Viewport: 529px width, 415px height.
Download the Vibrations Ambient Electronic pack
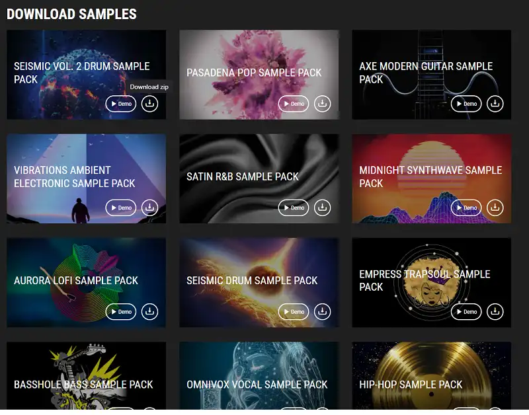pyautogui.click(x=149, y=207)
